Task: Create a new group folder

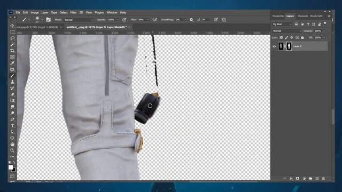Action: pyautogui.click(x=310, y=179)
